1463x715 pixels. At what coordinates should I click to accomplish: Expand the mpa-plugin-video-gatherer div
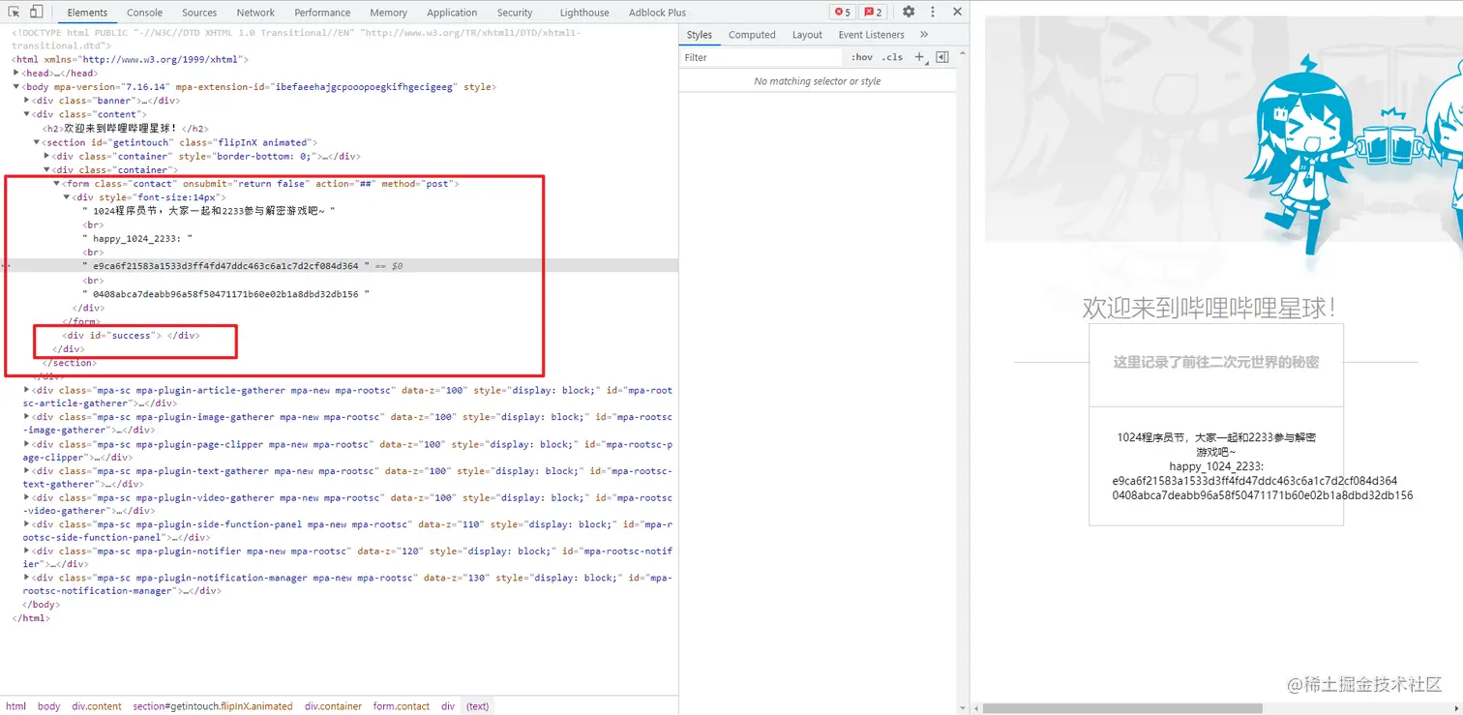pos(27,497)
